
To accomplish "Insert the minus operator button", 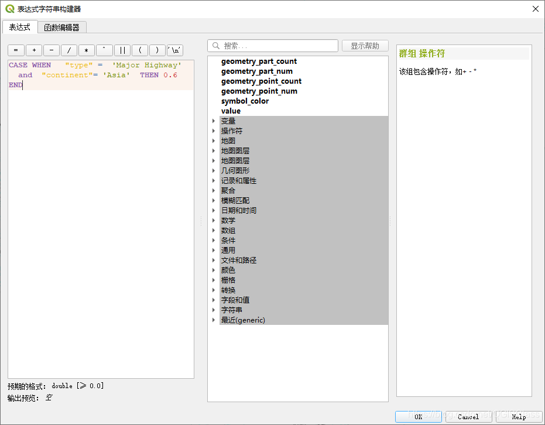I will 52,50.
